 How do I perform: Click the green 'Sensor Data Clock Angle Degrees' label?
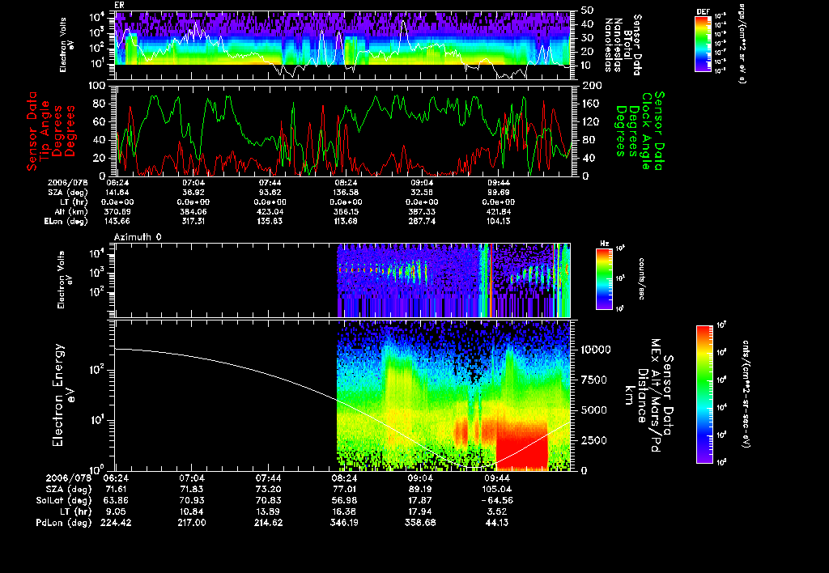tap(639, 130)
